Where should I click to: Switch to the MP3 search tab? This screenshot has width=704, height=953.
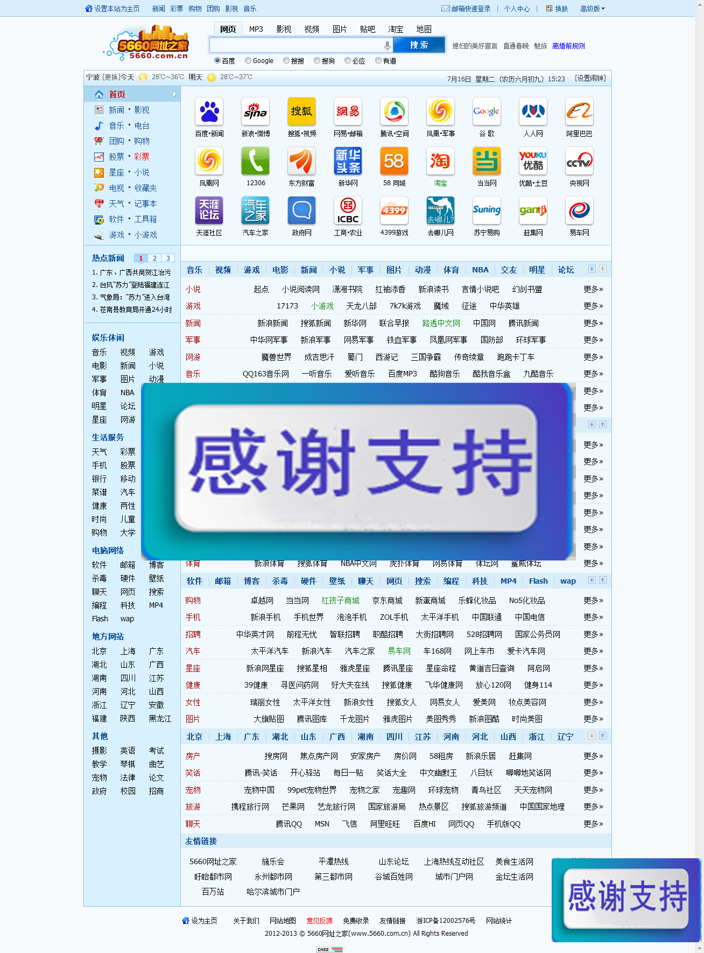tap(256, 29)
